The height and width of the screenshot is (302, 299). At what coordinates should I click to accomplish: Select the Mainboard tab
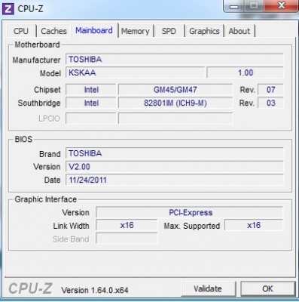click(94, 30)
